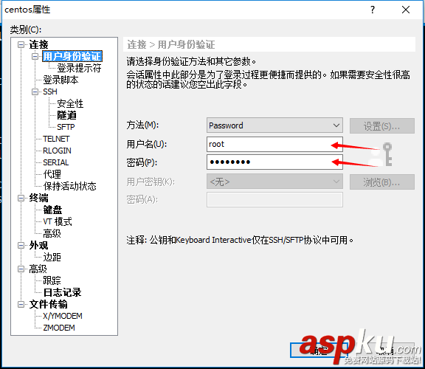Open the 用户密钥 dropdown

[274, 182]
